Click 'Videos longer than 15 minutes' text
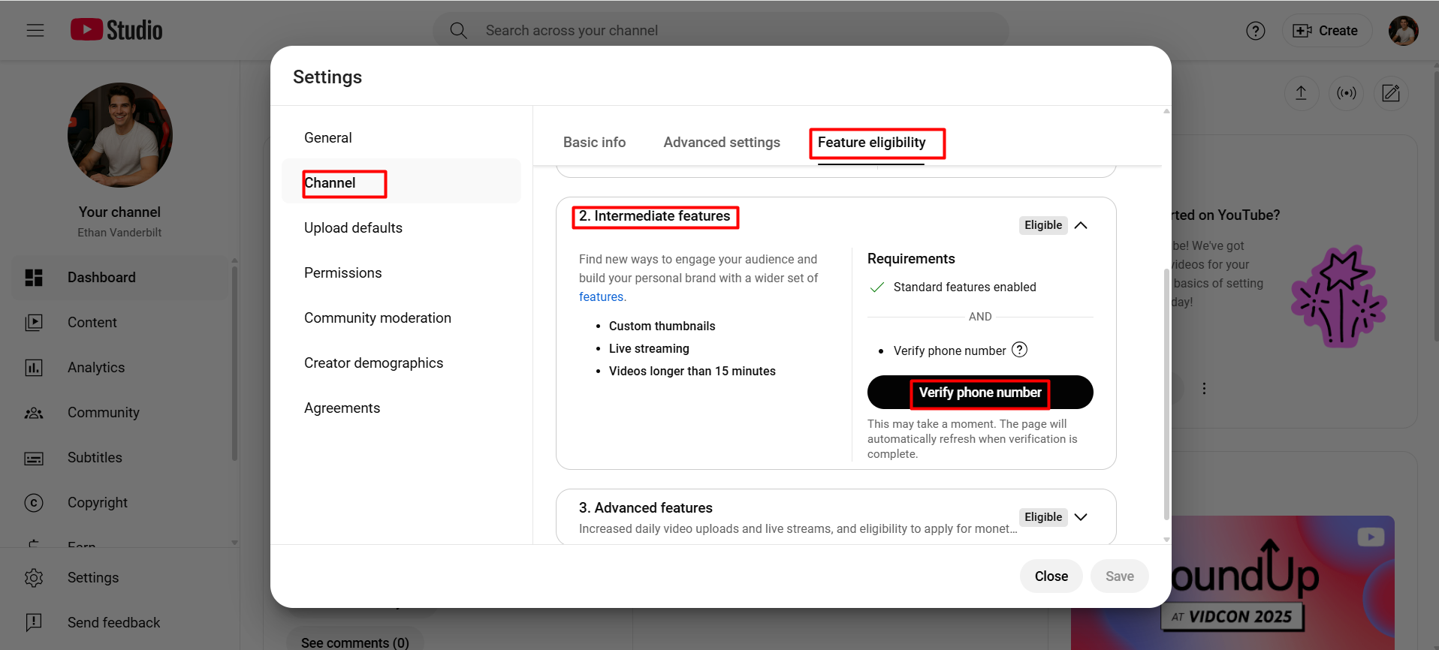Viewport: 1439px width, 650px height. (x=692, y=372)
